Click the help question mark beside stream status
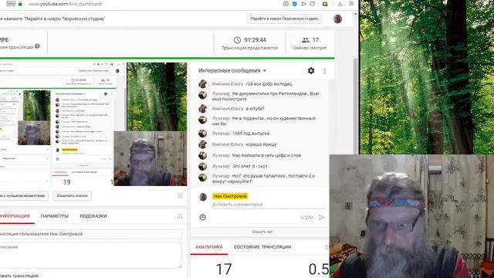494x278 pixels. [37, 46]
